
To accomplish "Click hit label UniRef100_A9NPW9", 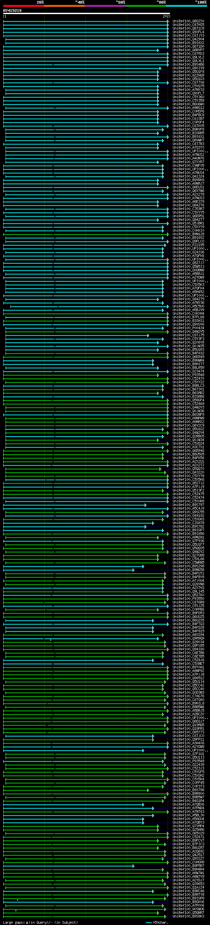I will click(x=188, y=418).
